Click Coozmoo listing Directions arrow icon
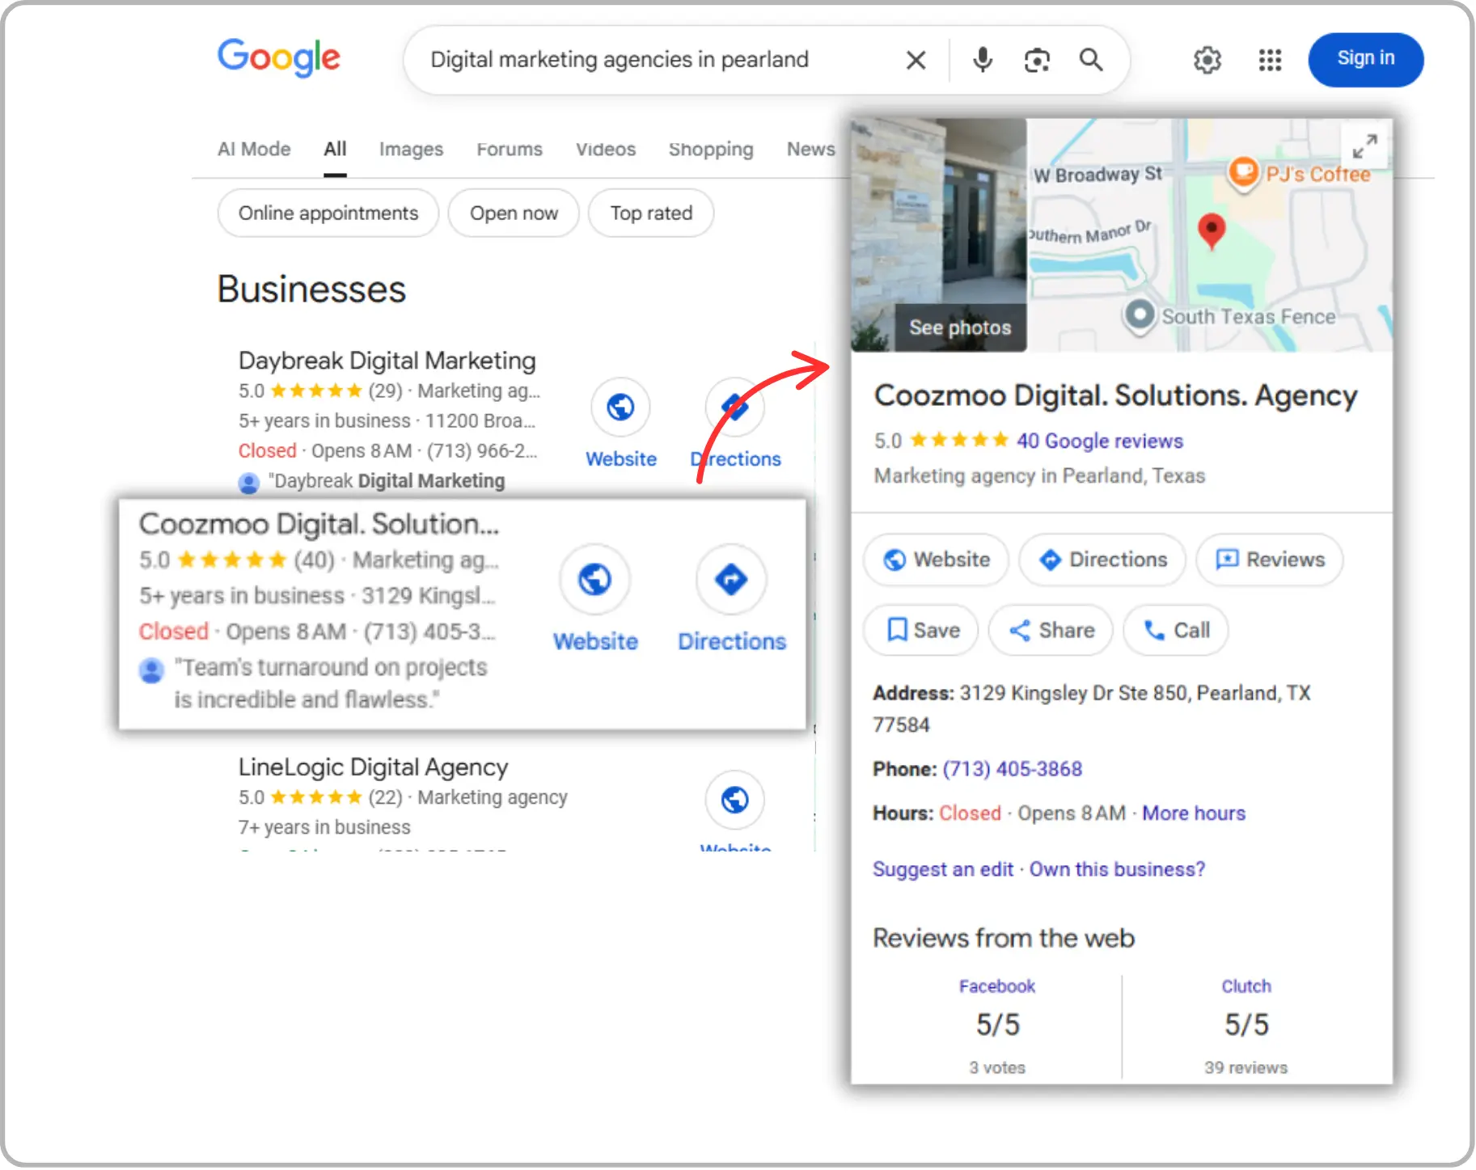 pyautogui.click(x=731, y=579)
